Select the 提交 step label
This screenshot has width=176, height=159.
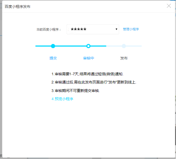click(53, 58)
